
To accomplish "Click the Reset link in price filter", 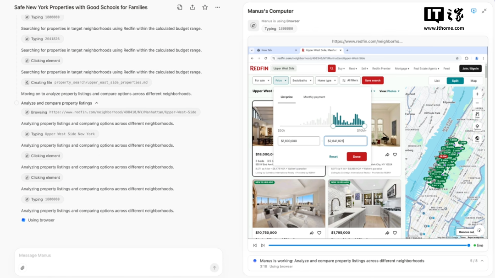I will pyautogui.click(x=333, y=156).
